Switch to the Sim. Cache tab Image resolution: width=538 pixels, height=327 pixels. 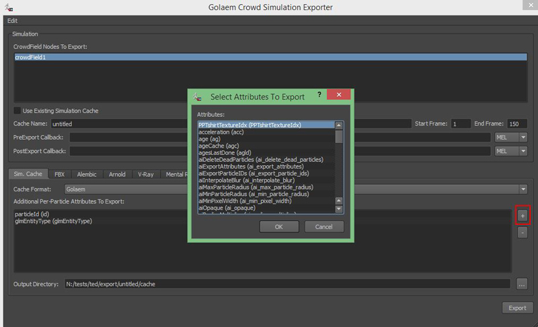coord(28,174)
